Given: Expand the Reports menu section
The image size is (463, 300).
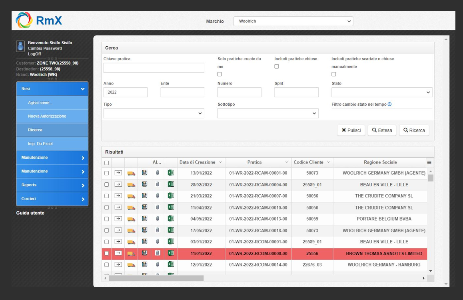Looking at the screenshot, I should pos(52,185).
